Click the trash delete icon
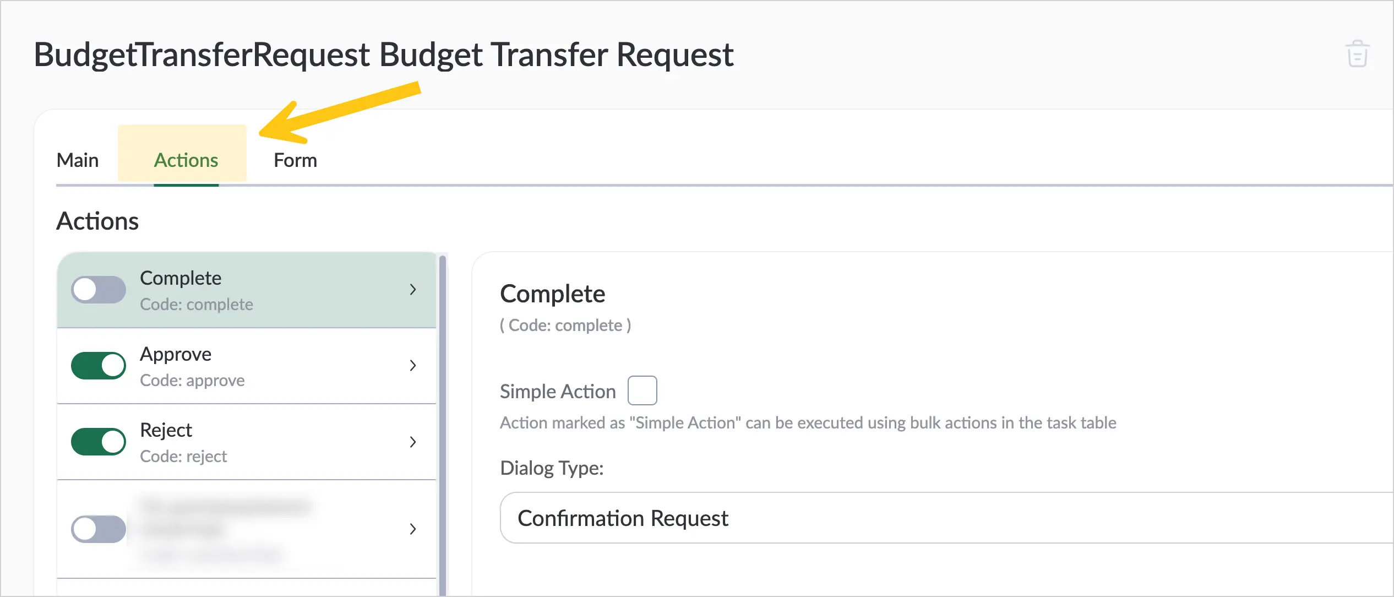This screenshot has width=1394, height=597. (x=1357, y=54)
